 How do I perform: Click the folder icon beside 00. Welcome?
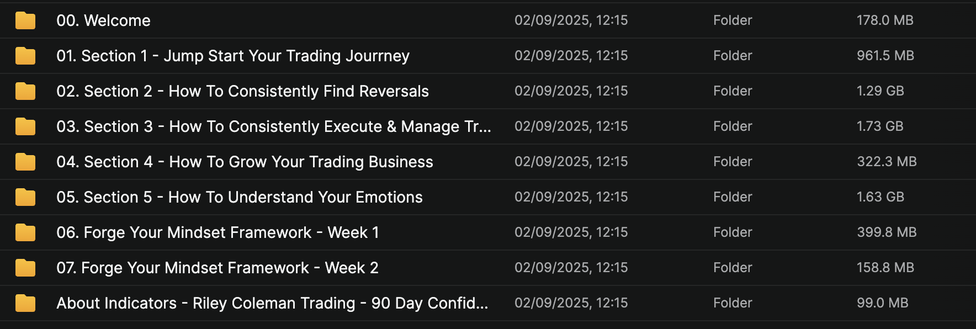(25, 21)
